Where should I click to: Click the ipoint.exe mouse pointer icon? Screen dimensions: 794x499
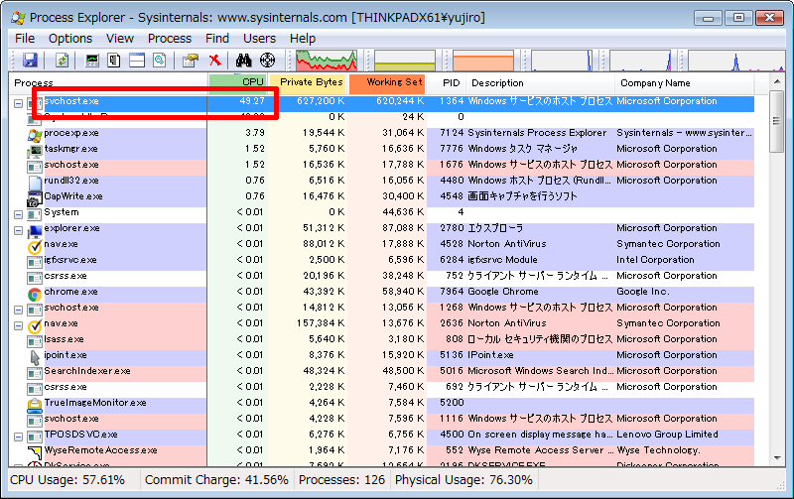[35, 357]
